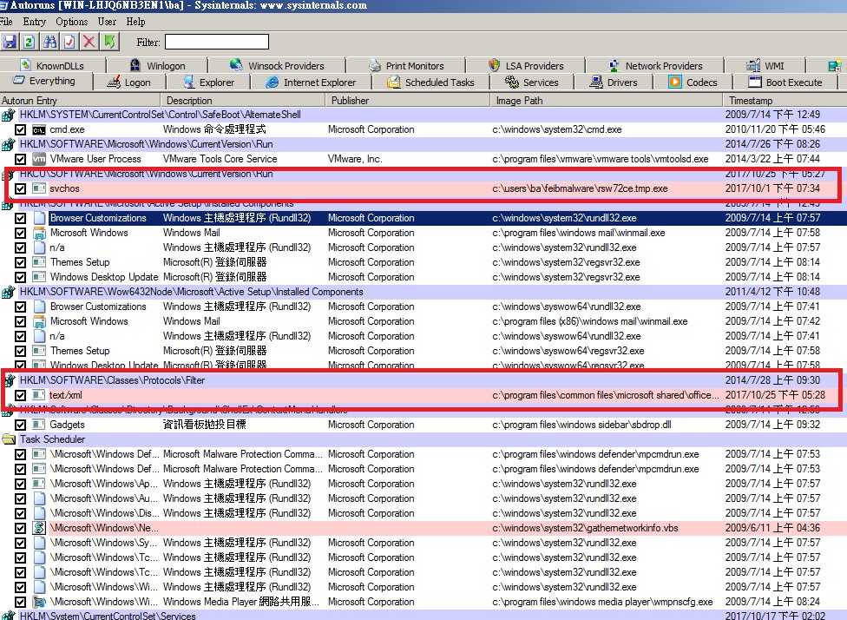Select the svchos entry name

point(64,188)
